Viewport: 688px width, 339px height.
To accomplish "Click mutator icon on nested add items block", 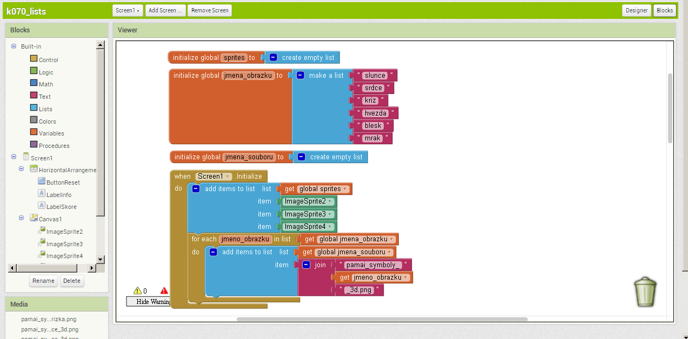I will pyautogui.click(x=213, y=252).
